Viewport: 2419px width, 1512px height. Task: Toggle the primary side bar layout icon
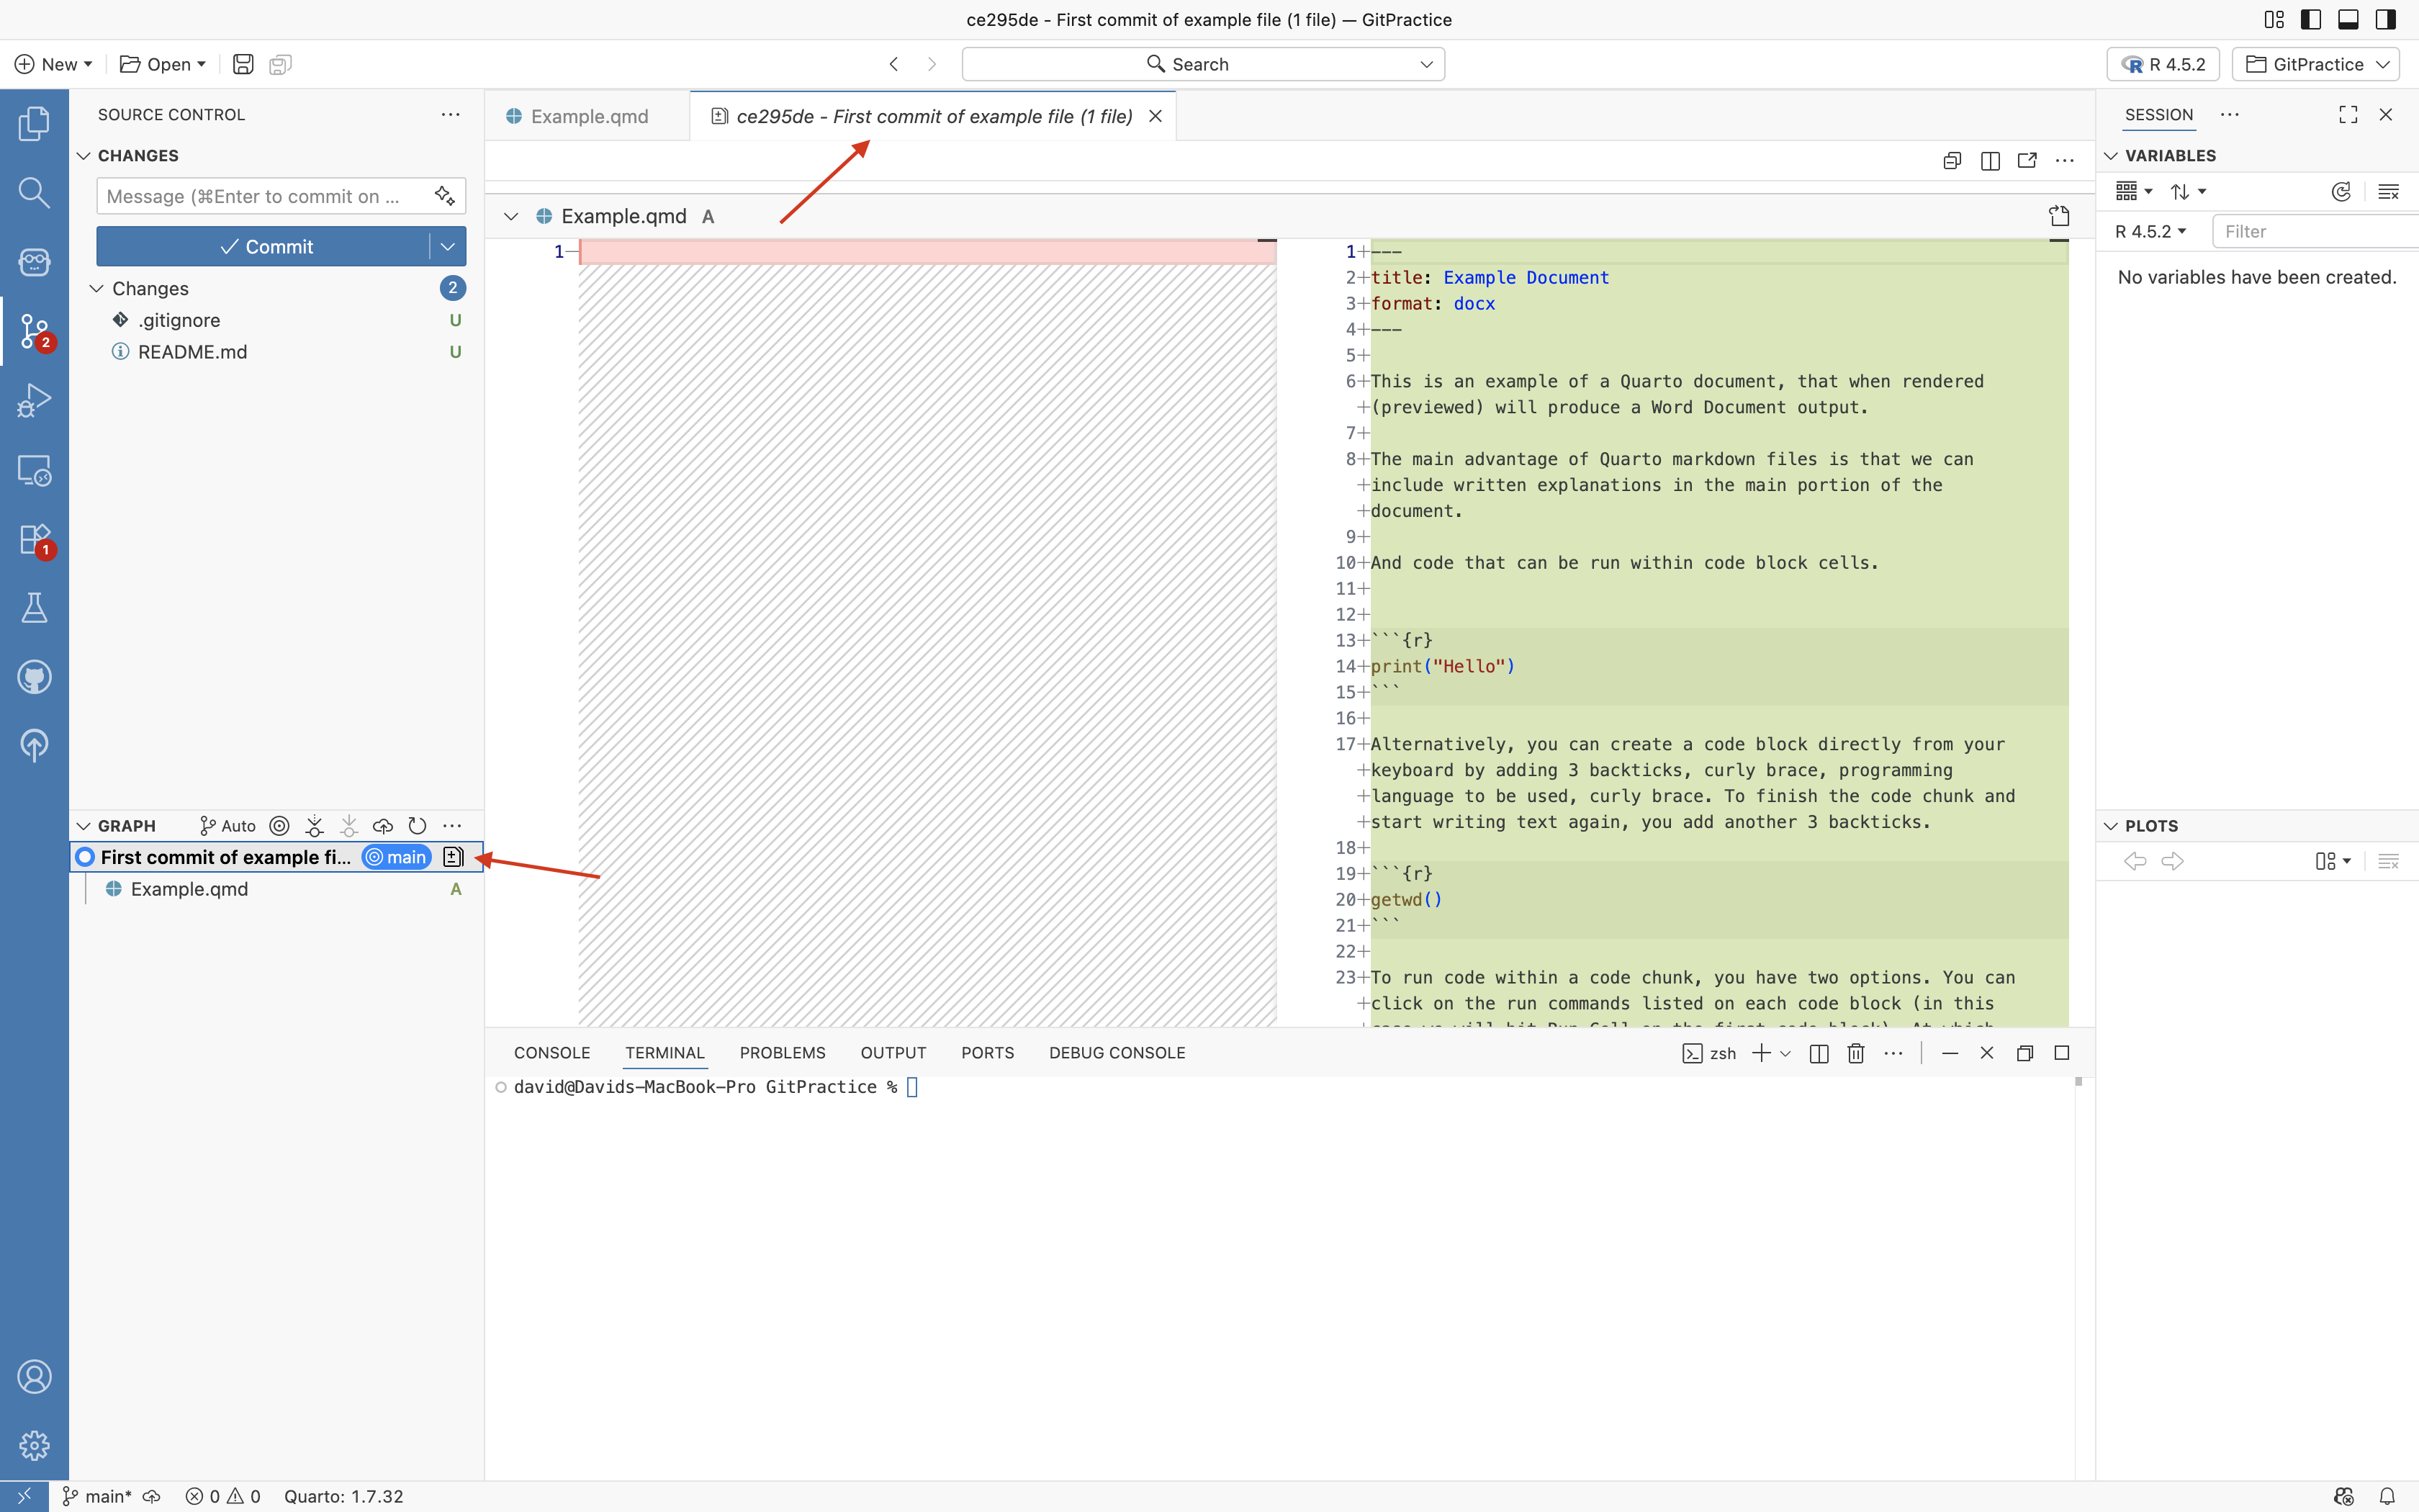click(2311, 19)
